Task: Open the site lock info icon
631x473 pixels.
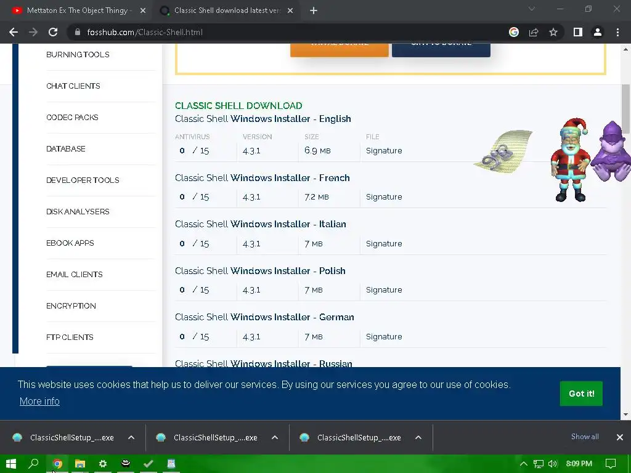Action: coord(78,32)
